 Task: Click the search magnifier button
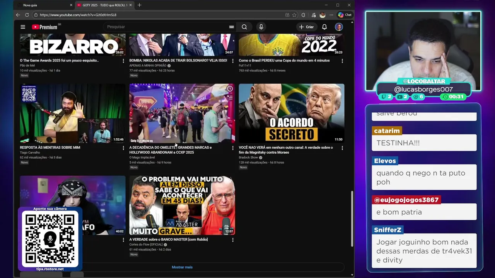click(244, 27)
